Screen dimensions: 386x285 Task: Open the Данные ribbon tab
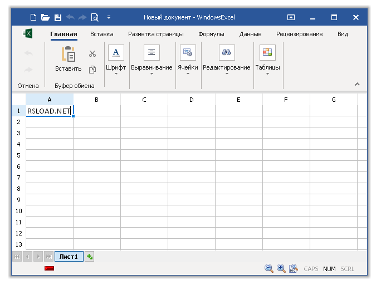[x=250, y=34]
